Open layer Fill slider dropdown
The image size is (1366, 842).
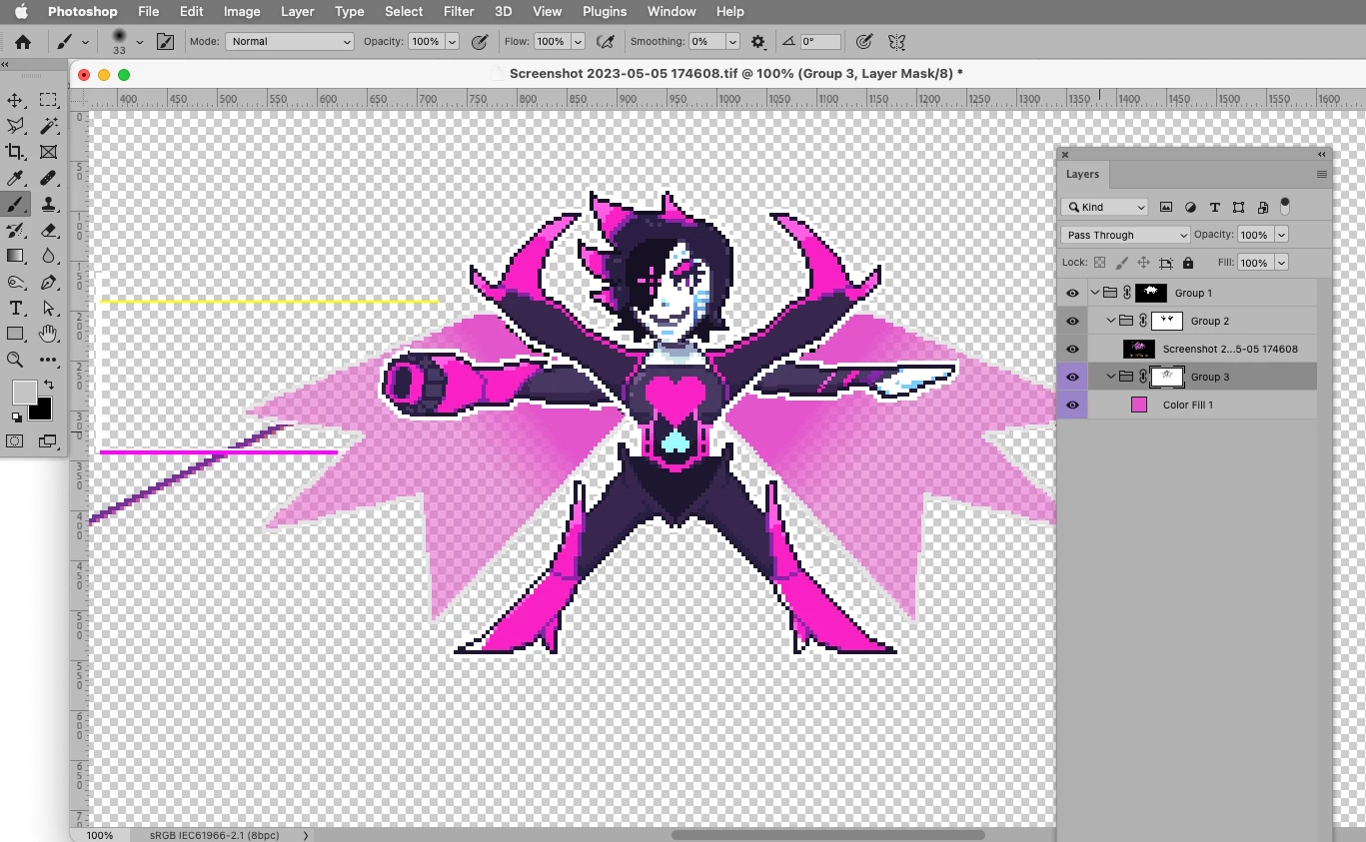click(1281, 263)
